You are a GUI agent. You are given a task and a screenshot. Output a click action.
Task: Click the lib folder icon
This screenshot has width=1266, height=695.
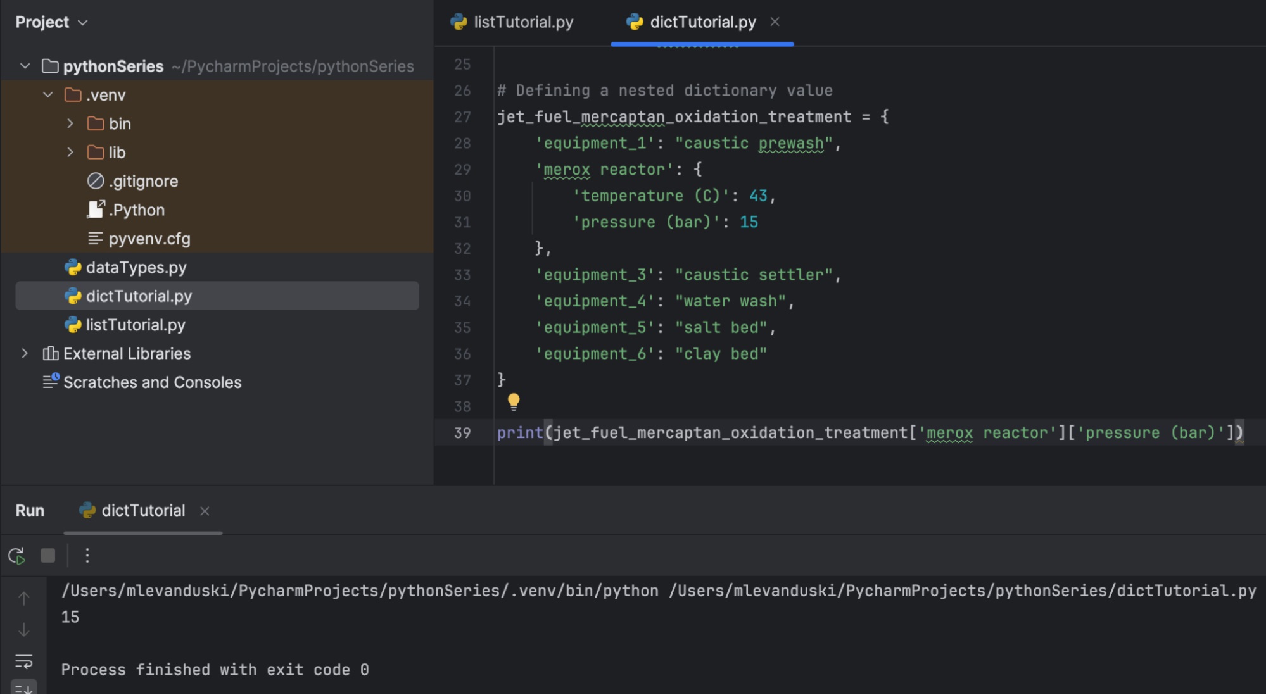96,152
